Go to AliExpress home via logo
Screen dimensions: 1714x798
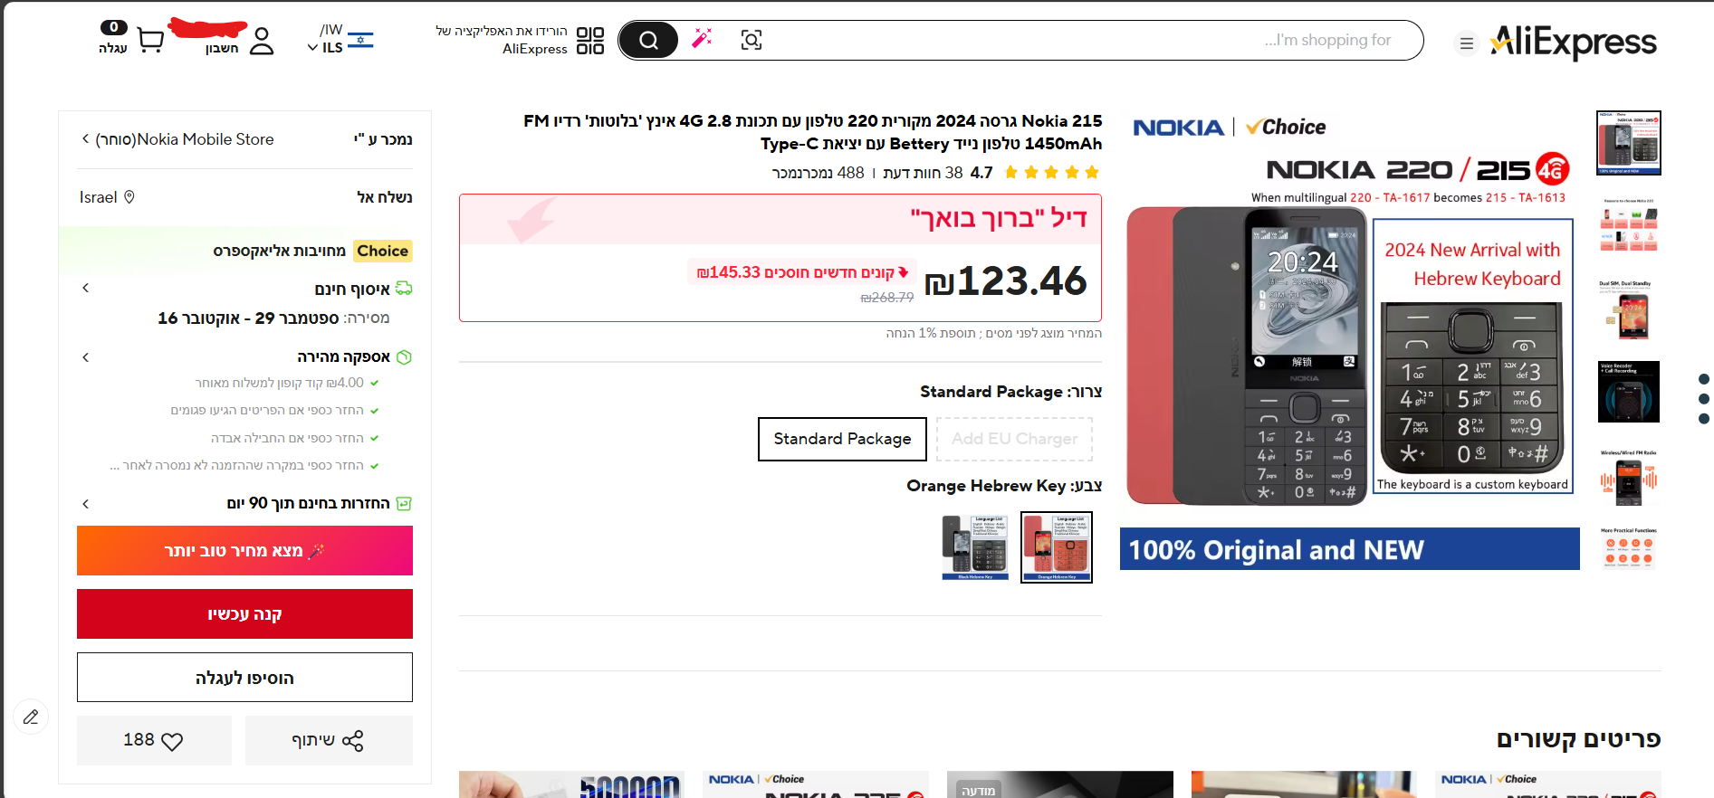tap(1574, 42)
